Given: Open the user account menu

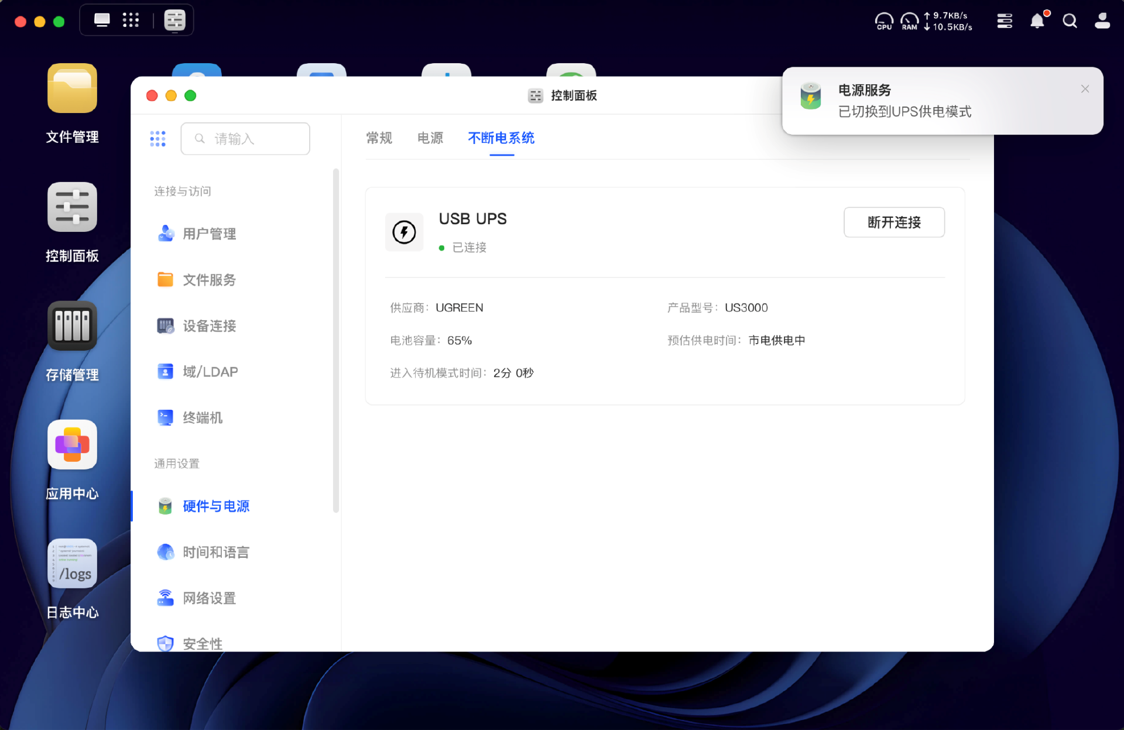Looking at the screenshot, I should pos(1102,21).
